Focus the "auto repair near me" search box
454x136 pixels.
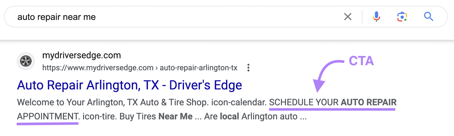point(170,17)
